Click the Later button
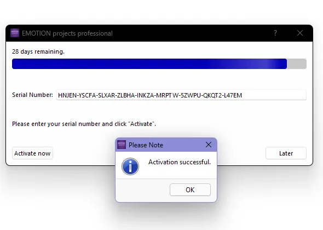This screenshot has height=230, width=323. click(x=286, y=153)
